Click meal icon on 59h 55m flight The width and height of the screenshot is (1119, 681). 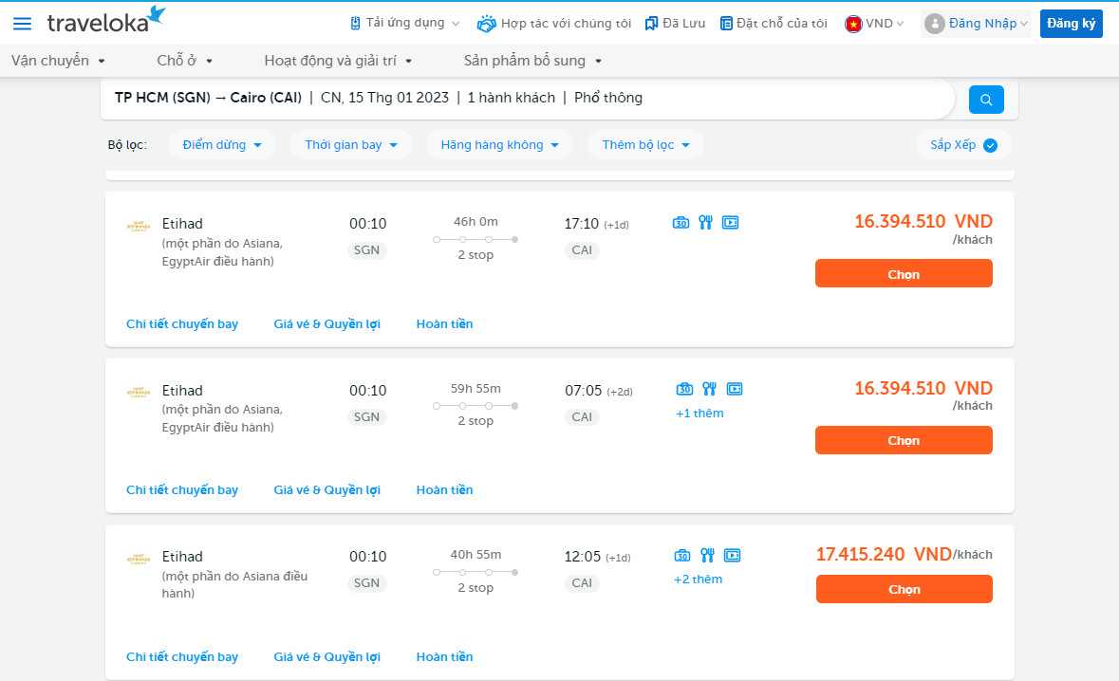(x=709, y=389)
